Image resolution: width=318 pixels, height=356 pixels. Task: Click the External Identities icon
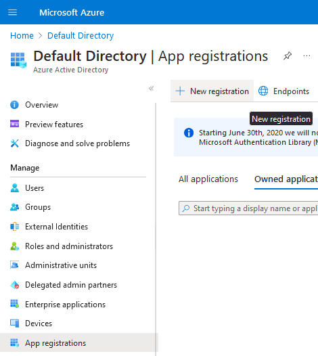(x=14, y=226)
